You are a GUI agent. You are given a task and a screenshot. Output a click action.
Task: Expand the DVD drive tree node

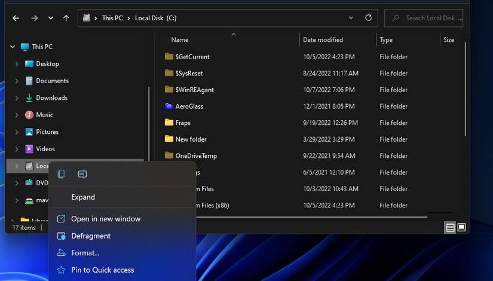tap(17, 183)
